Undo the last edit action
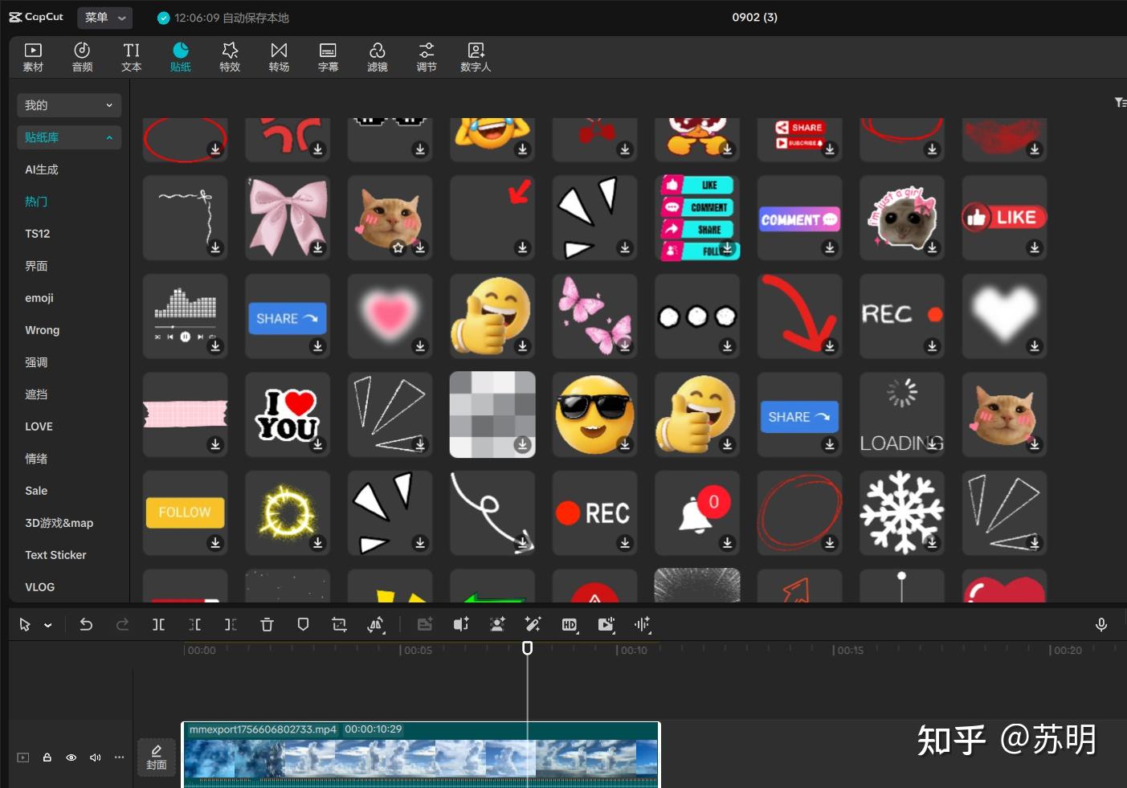1127x788 pixels. (x=86, y=624)
